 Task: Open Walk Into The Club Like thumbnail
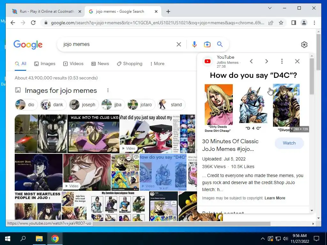point(94,134)
